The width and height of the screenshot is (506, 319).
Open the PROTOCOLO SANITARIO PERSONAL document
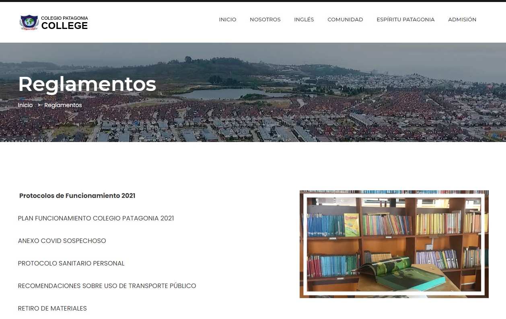(71, 263)
